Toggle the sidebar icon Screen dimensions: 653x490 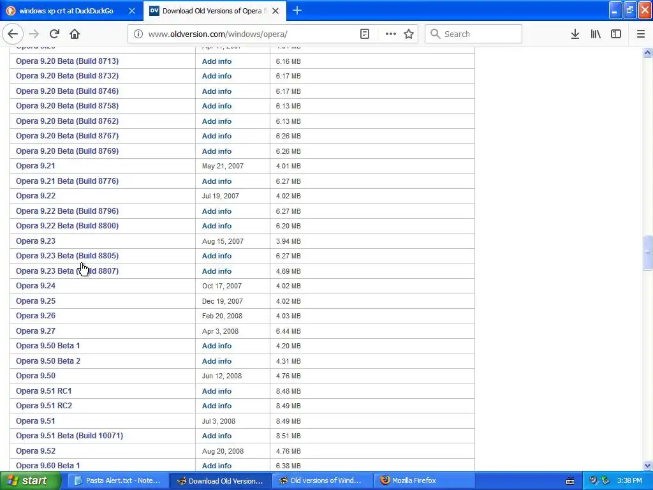616,34
